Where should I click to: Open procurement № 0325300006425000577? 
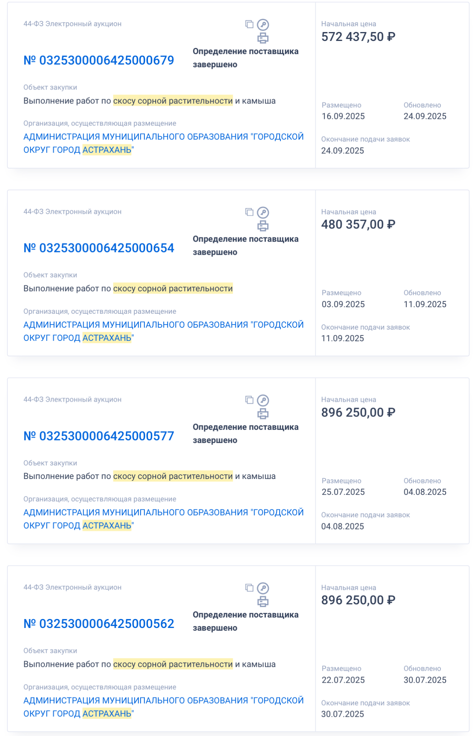click(x=99, y=436)
